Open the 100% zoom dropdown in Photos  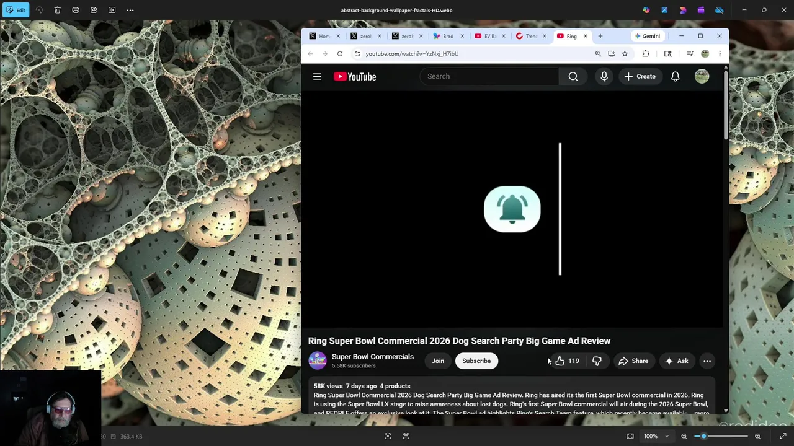coord(656,436)
